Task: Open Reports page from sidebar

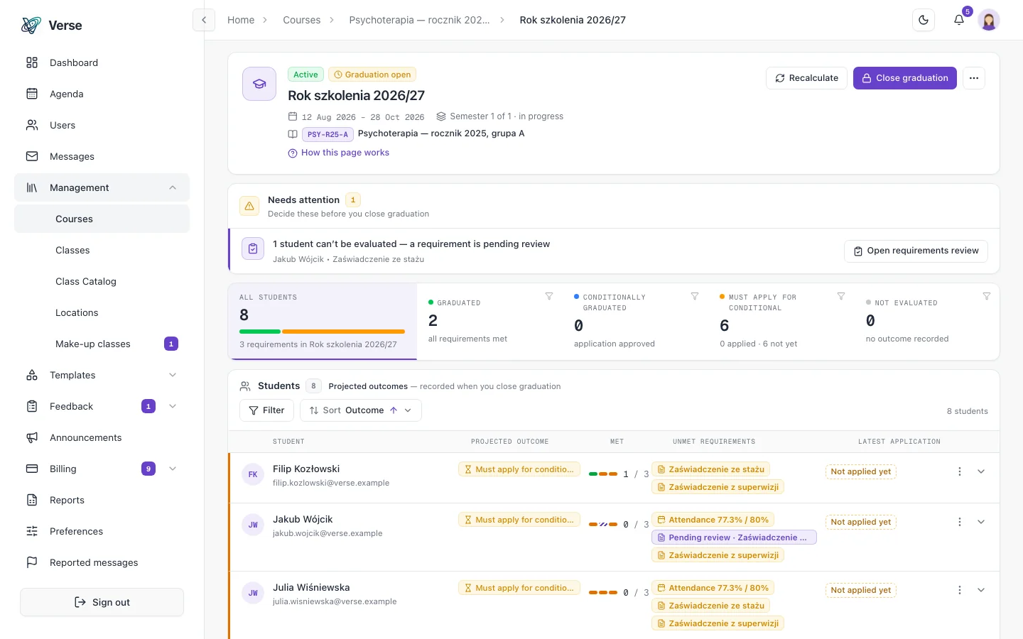Action: tap(102, 500)
